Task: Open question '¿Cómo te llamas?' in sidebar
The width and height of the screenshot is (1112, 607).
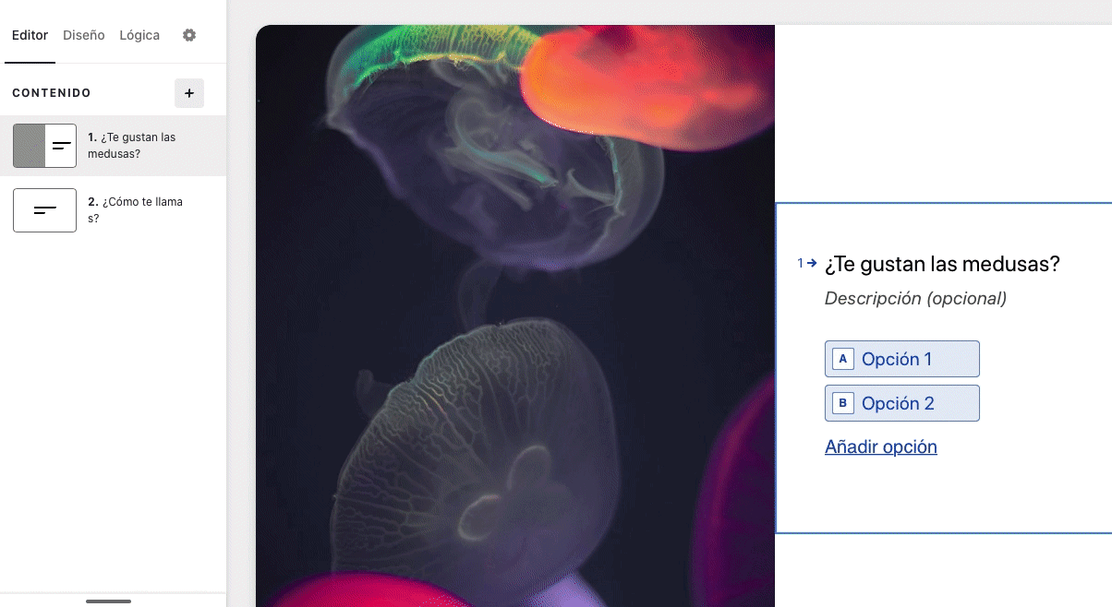Action: click(x=113, y=210)
